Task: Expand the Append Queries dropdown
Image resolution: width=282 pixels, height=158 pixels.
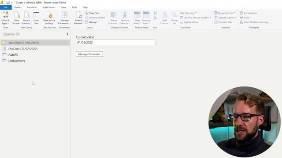Action: pyautogui.click(x=236, y=18)
